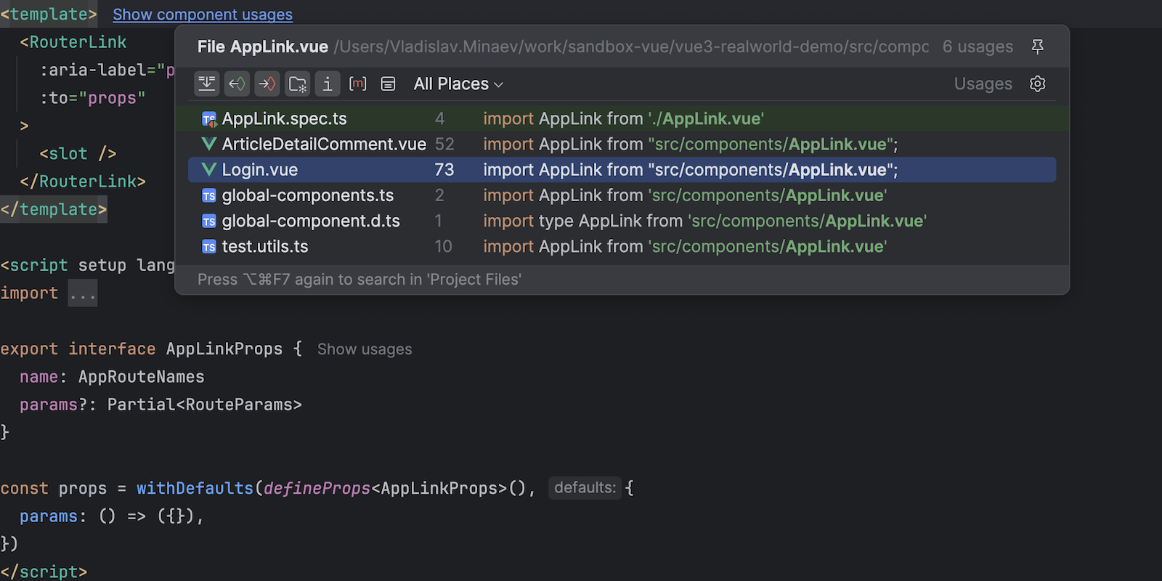
Task: Expand the collapsed 'defaults:' inlay hint
Action: click(x=584, y=488)
